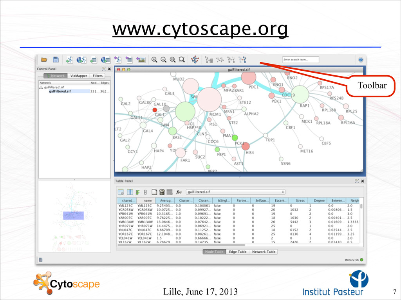
Task: Click the Edges column header in Control Panel
Action: 105,83
